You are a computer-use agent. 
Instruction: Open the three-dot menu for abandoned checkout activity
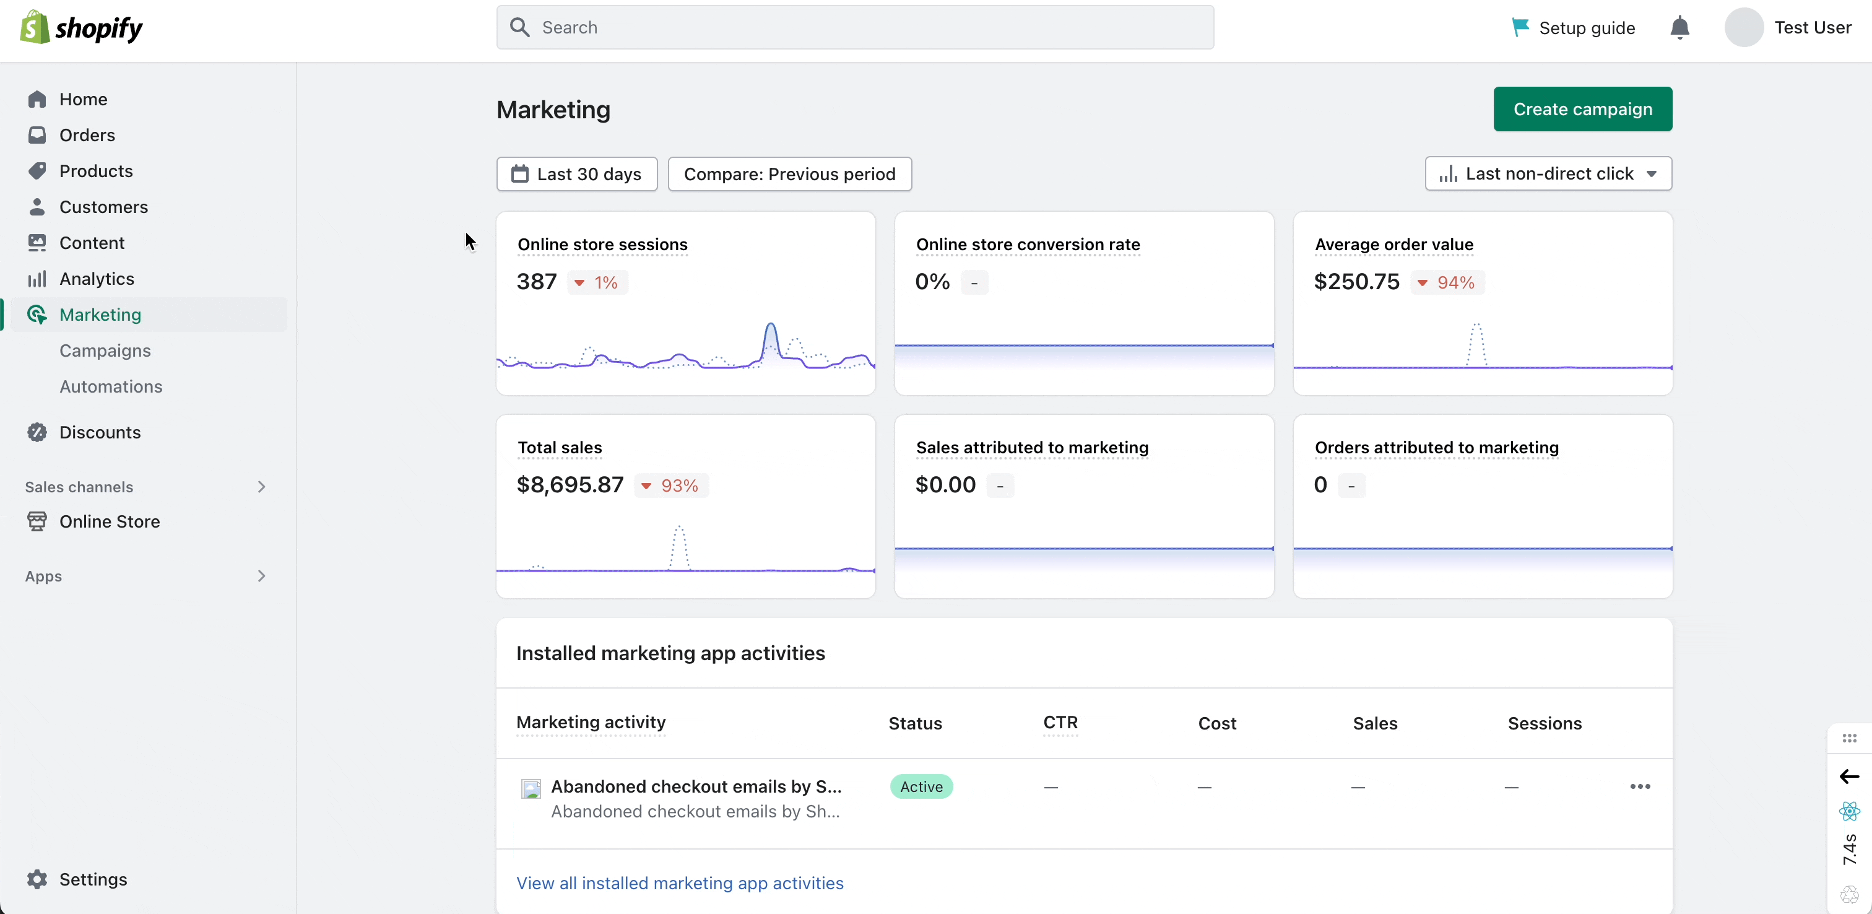point(1640,787)
